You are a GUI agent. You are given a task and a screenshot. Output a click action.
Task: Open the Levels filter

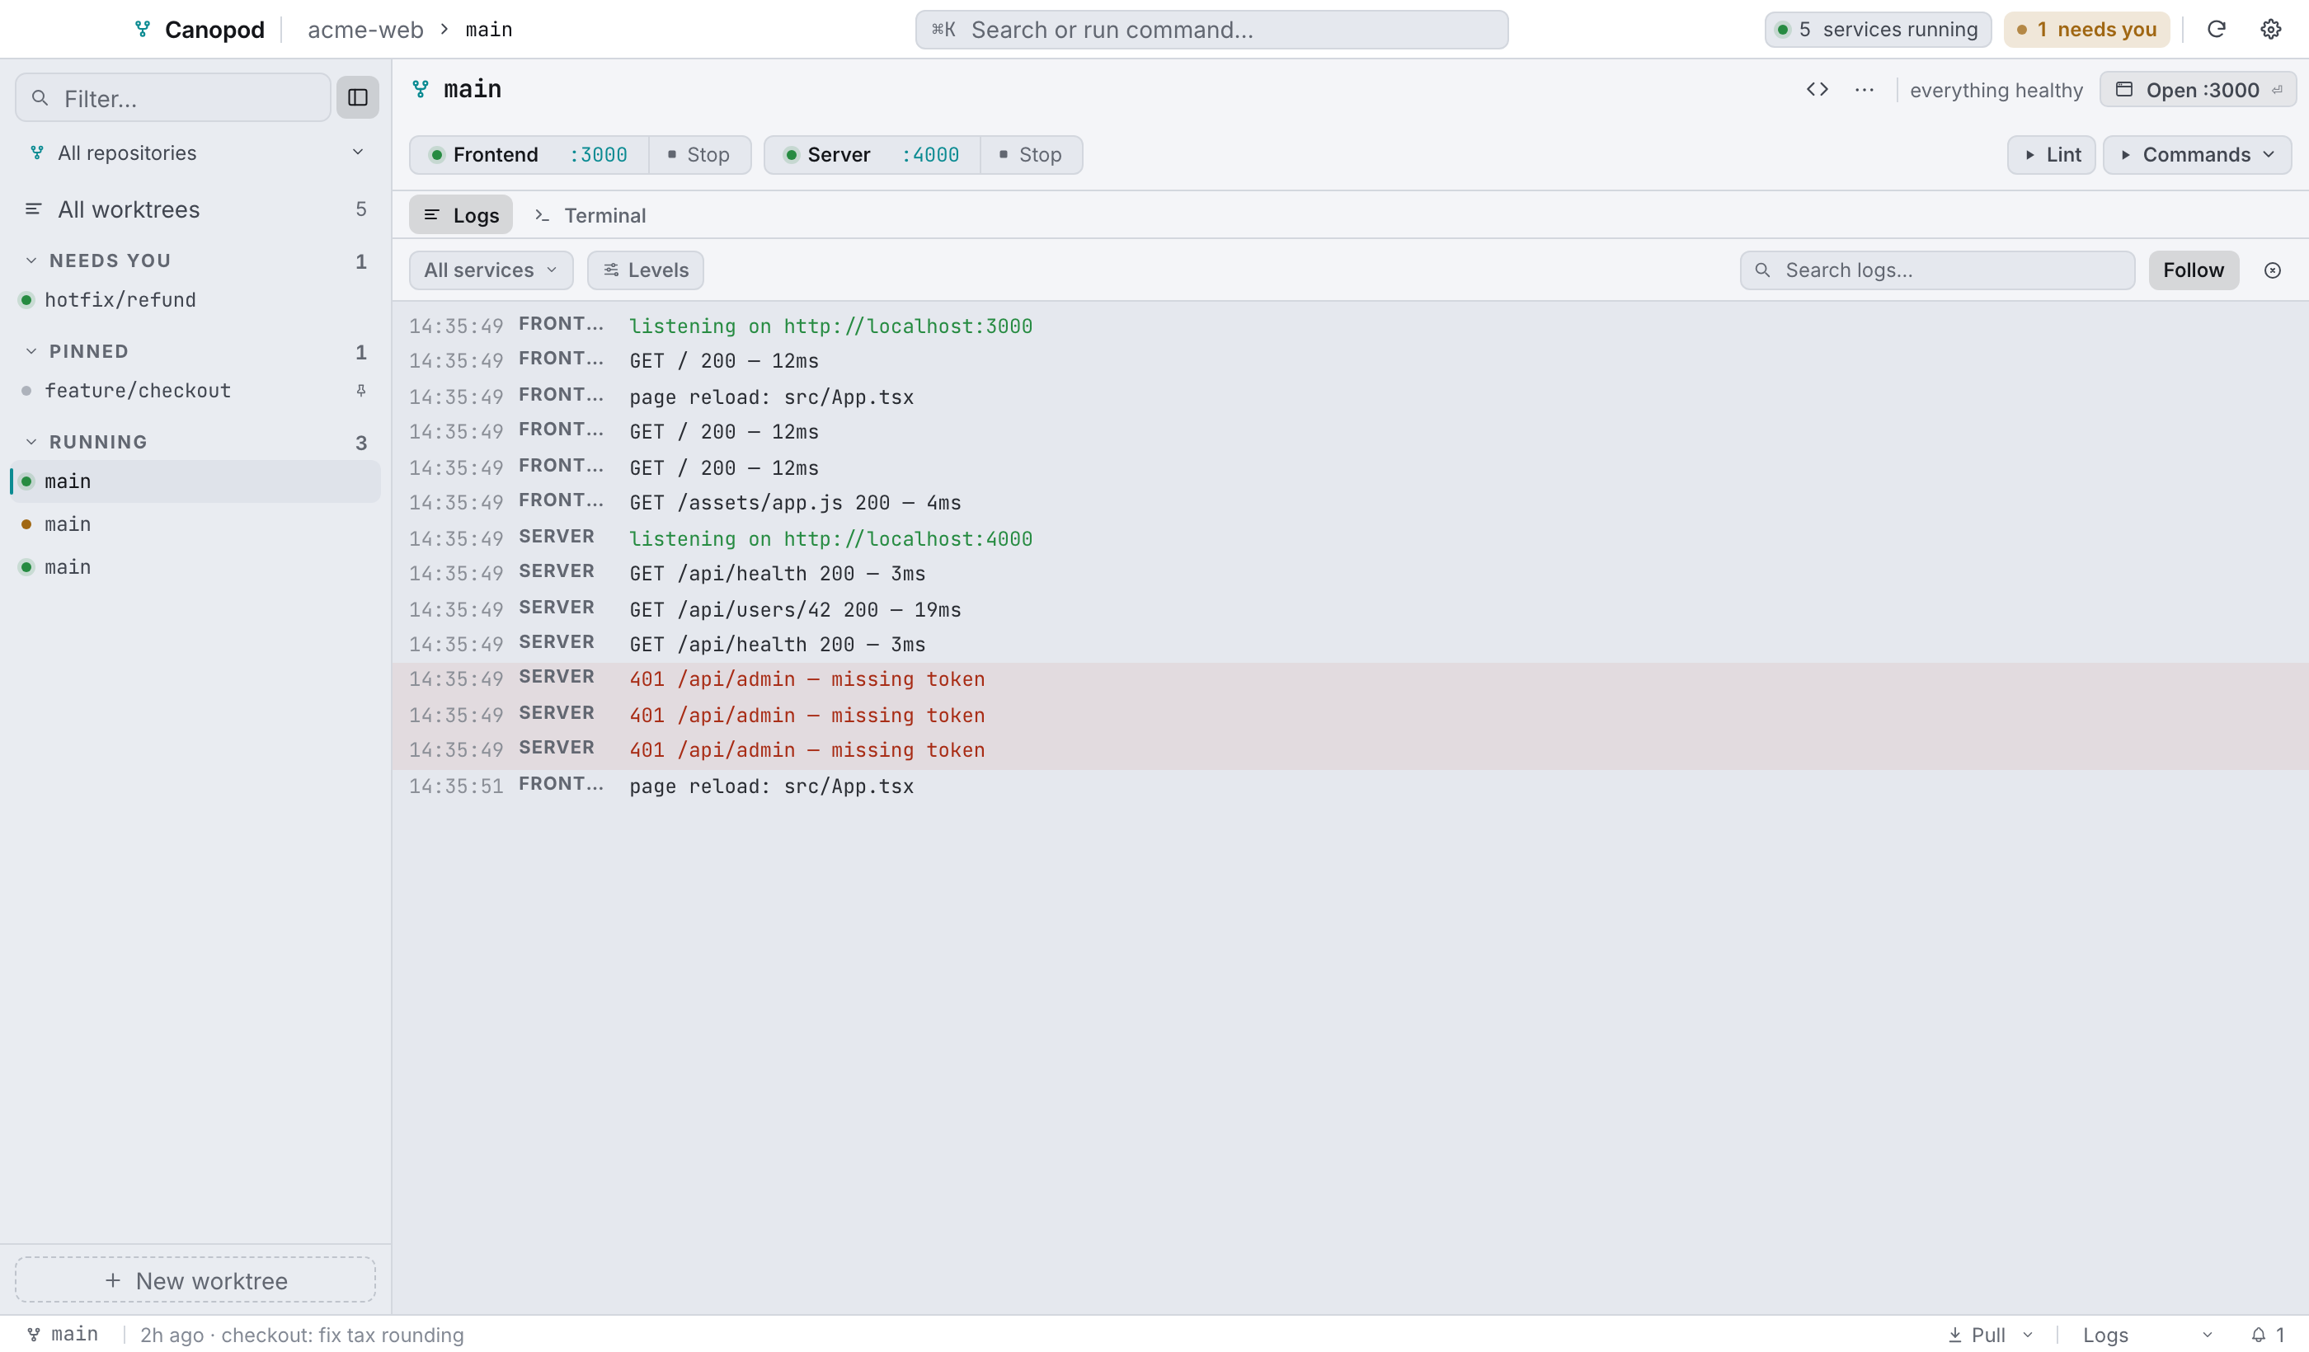[x=645, y=270]
